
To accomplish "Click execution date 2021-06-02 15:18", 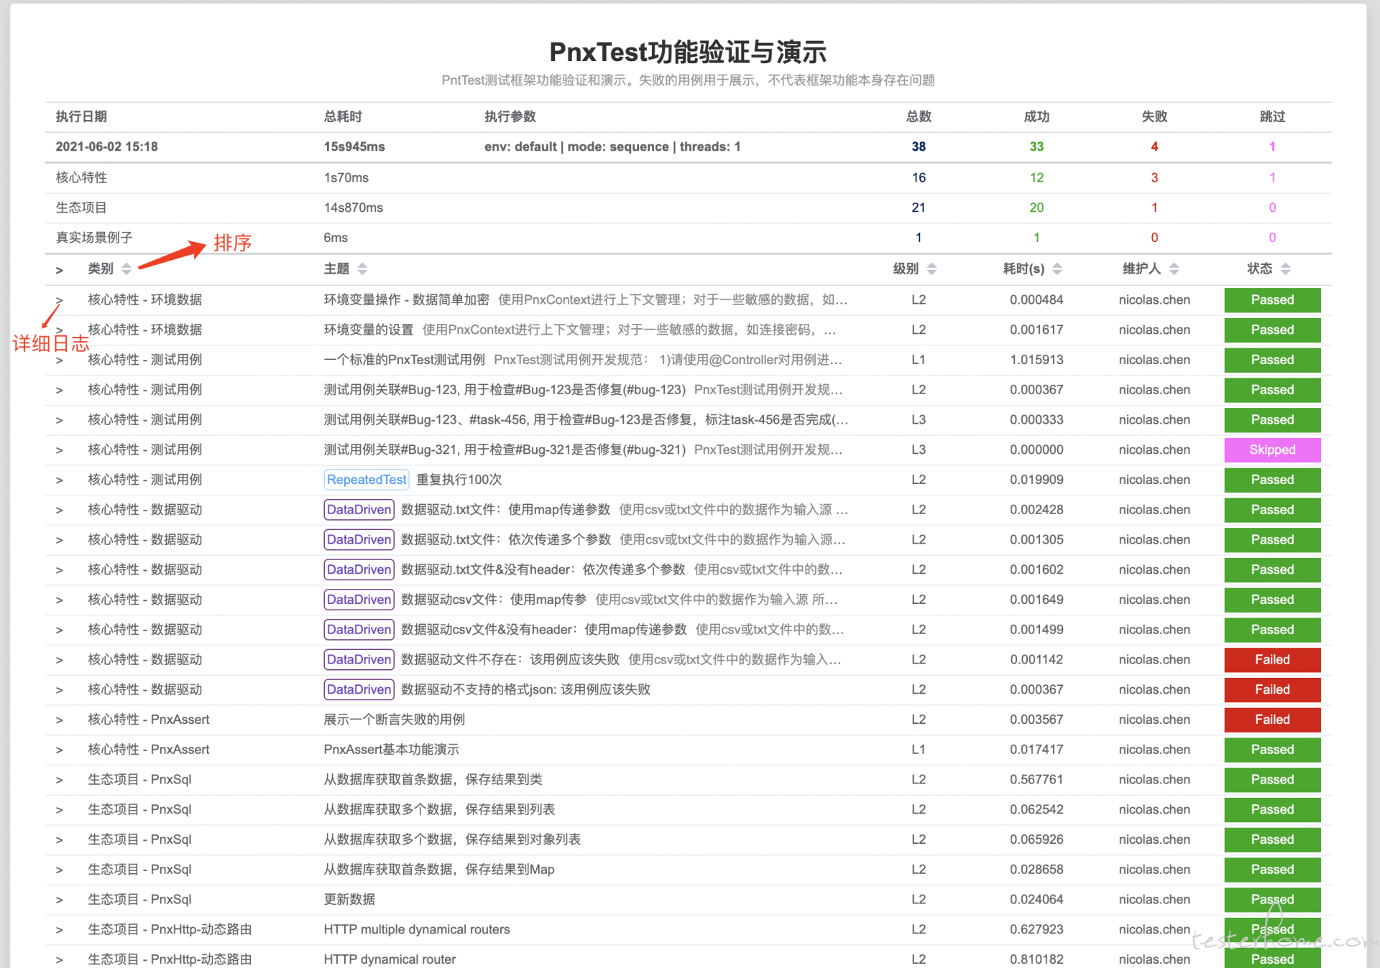I will coord(106,146).
